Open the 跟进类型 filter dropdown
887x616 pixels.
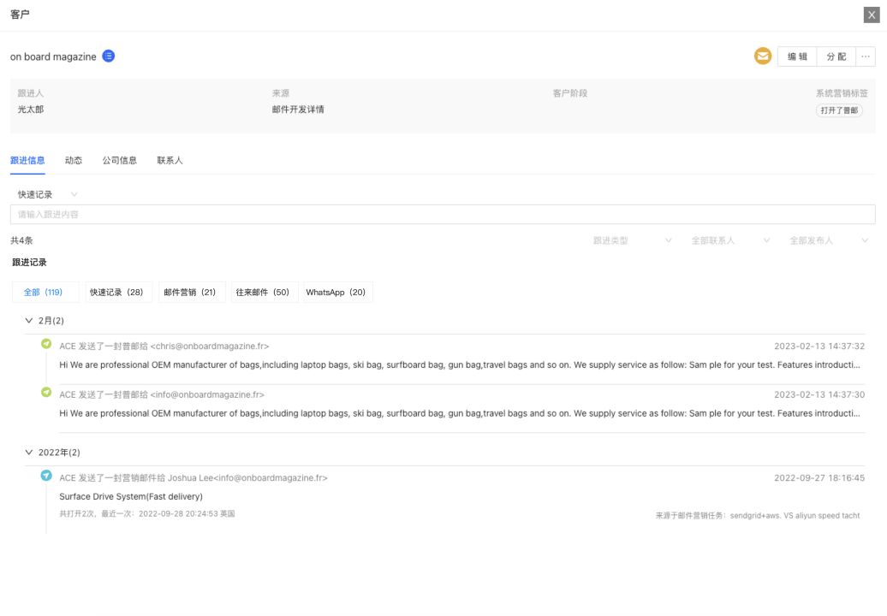(632, 241)
